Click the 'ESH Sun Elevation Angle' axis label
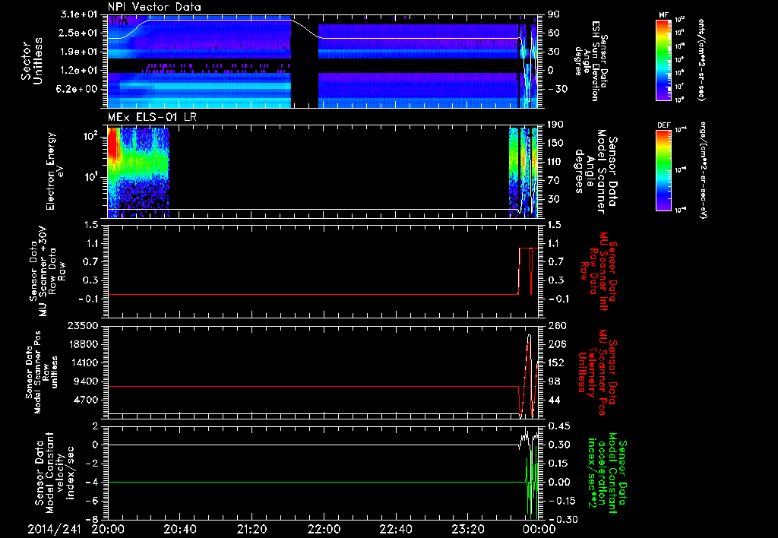 coord(590,61)
